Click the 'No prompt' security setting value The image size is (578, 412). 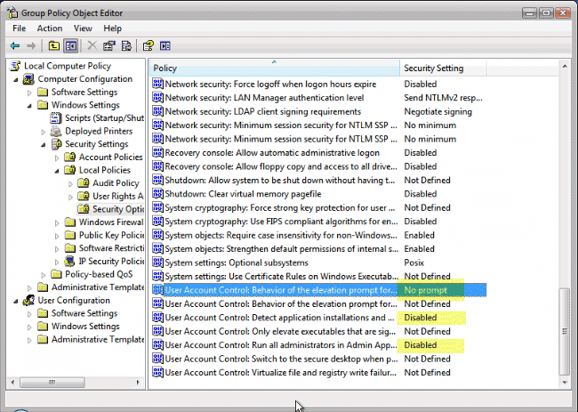click(425, 290)
